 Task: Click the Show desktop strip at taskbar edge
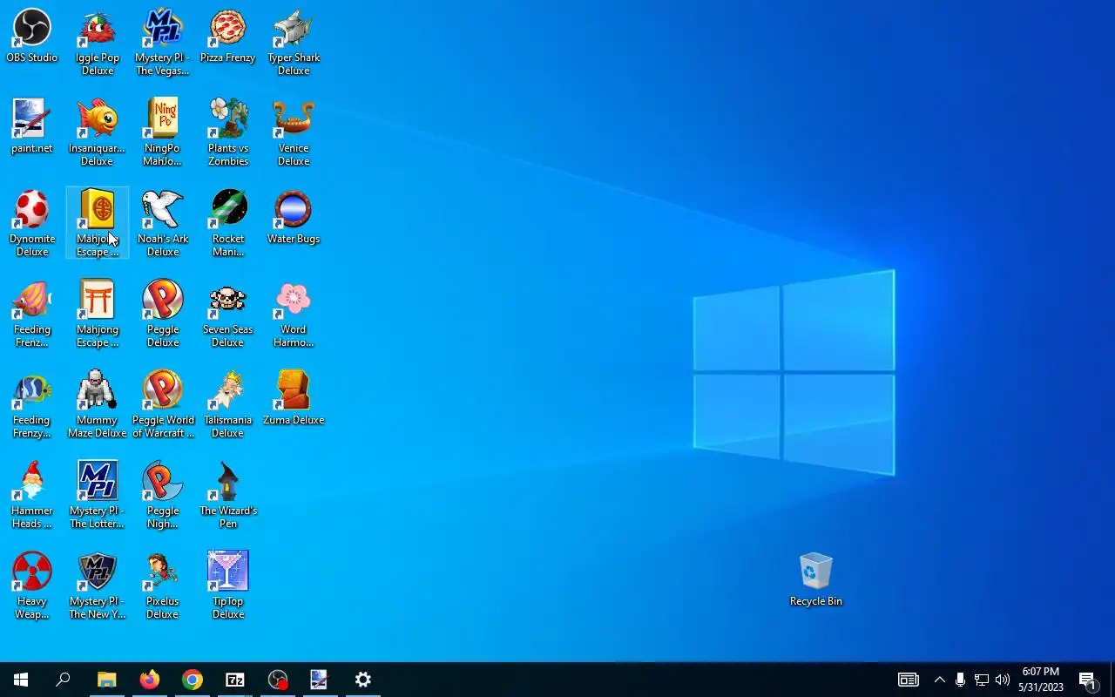click(1112, 680)
